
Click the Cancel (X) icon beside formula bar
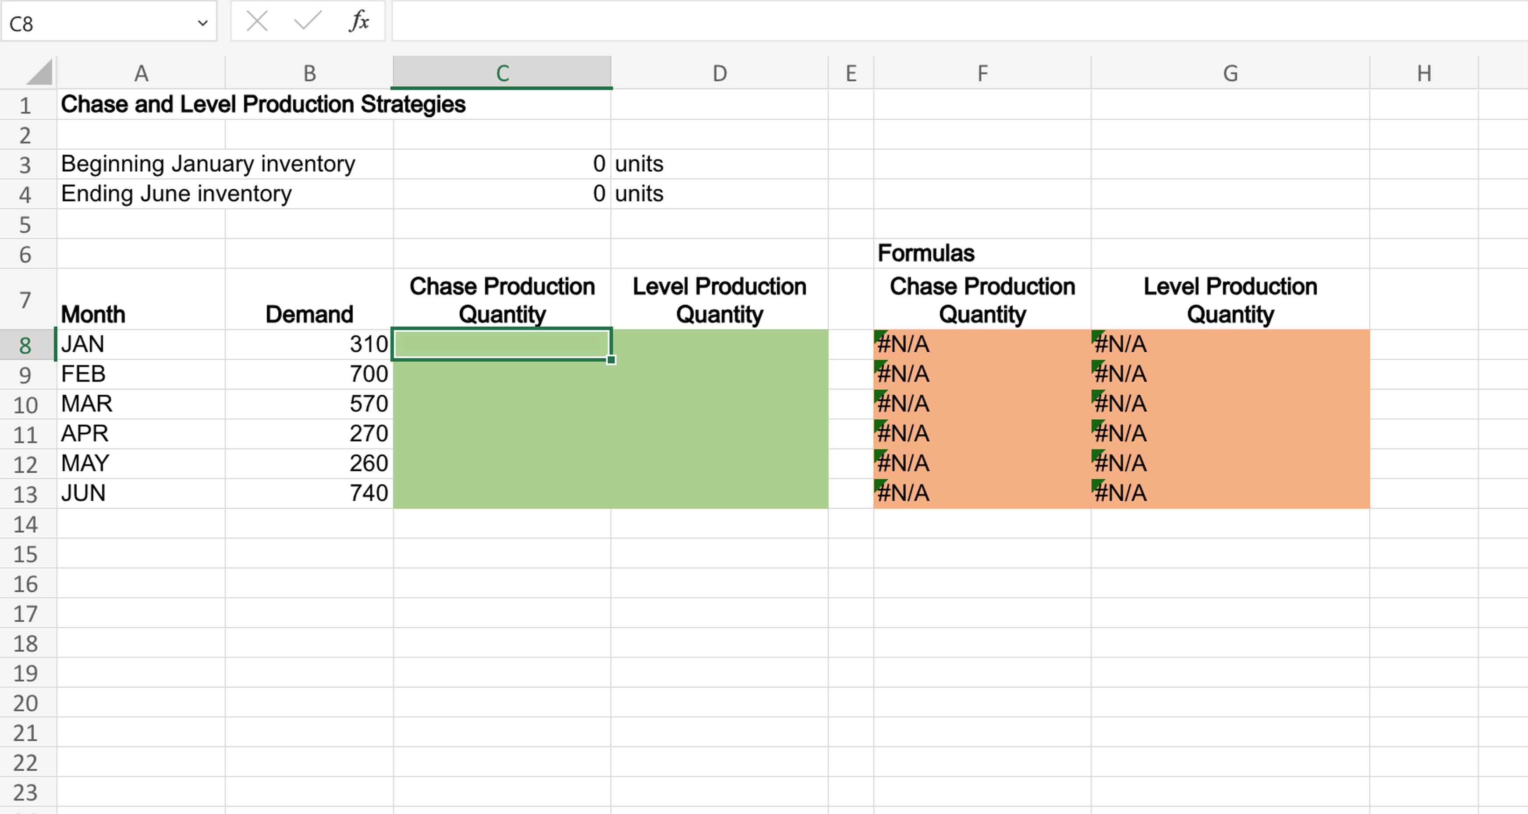(x=256, y=21)
